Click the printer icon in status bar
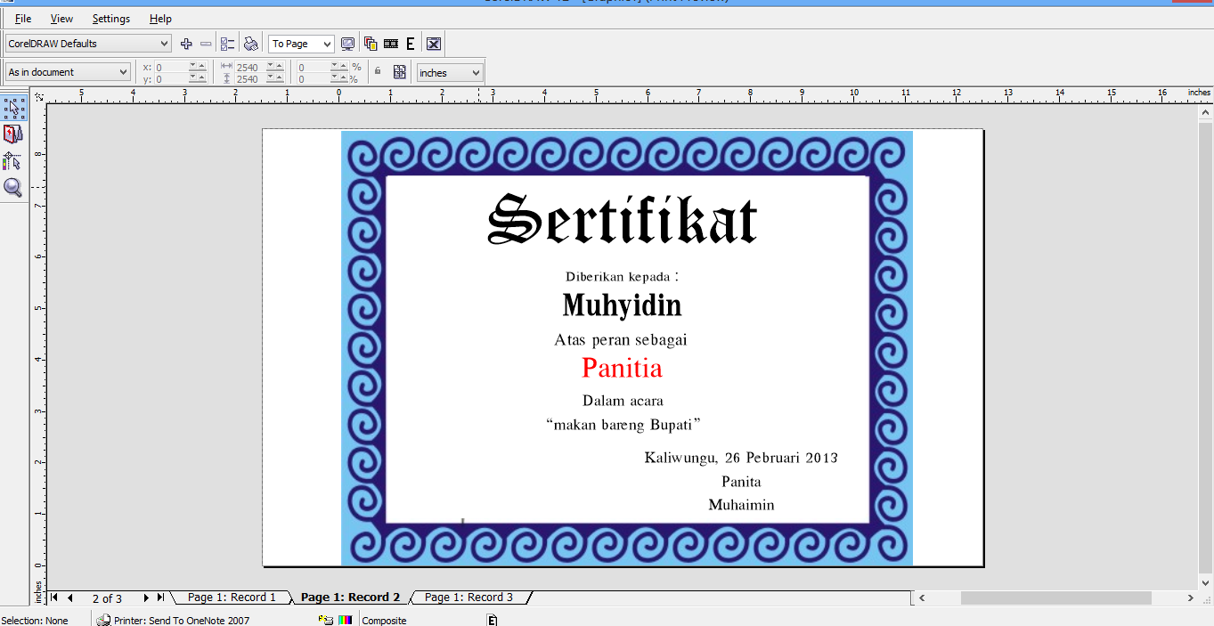The image size is (1214, 626). pos(104,620)
